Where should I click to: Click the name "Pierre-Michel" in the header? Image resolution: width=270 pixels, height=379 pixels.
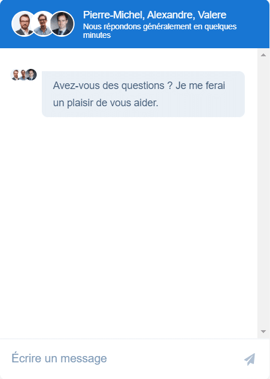pos(114,15)
